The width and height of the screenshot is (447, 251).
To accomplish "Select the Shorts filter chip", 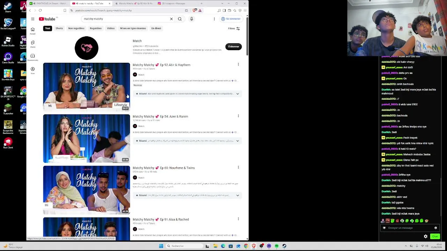I will click(59, 28).
